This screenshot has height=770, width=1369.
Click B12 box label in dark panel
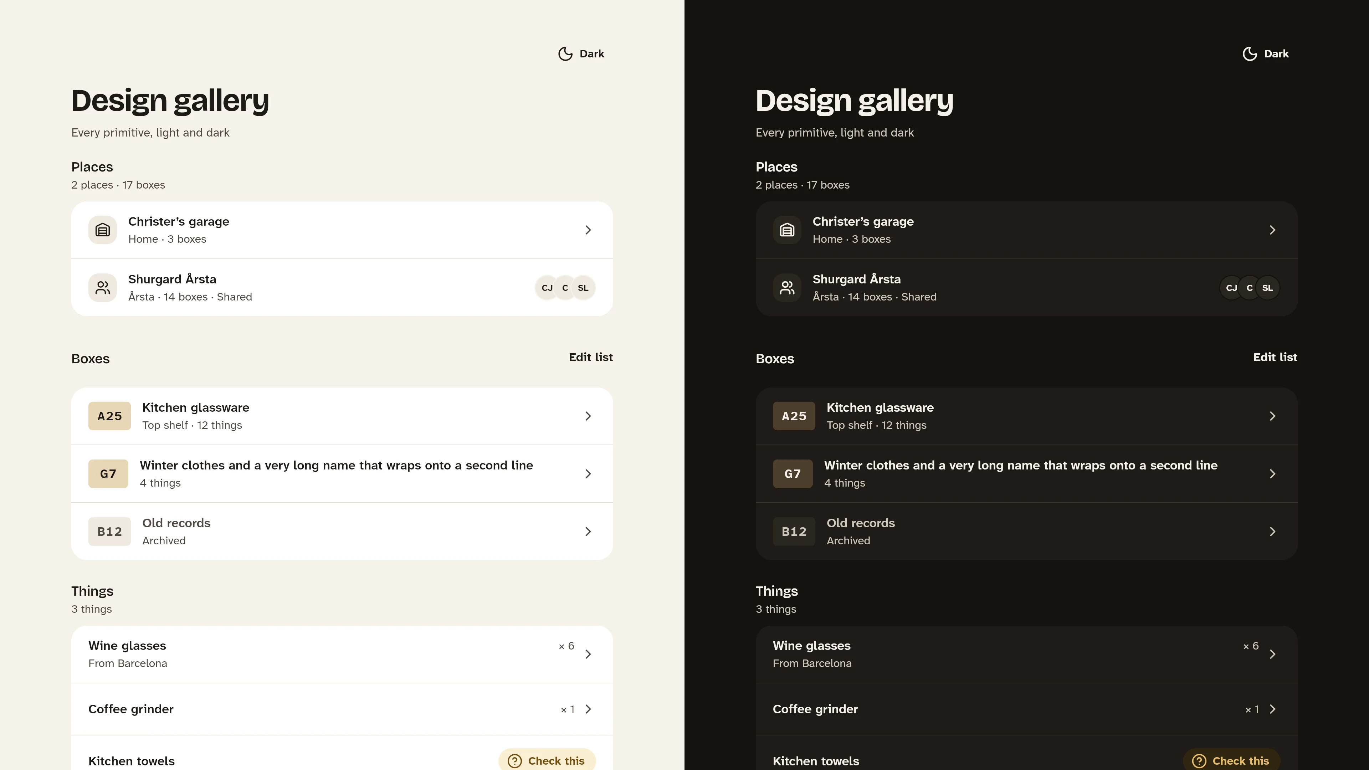794,532
